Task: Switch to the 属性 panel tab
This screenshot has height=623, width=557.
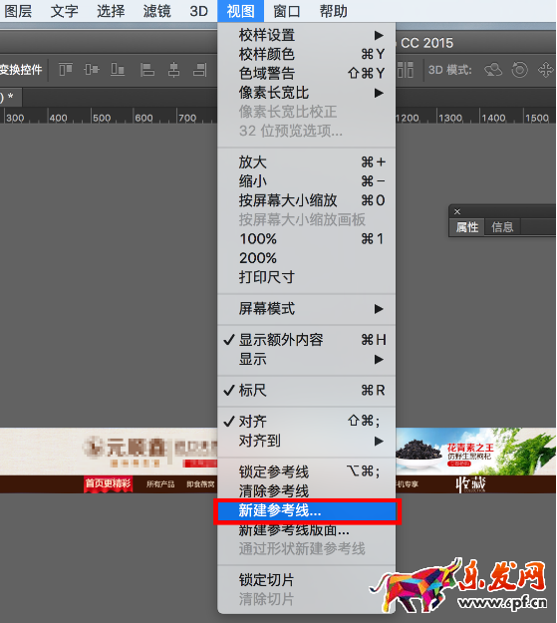Action: coord(467,227)
